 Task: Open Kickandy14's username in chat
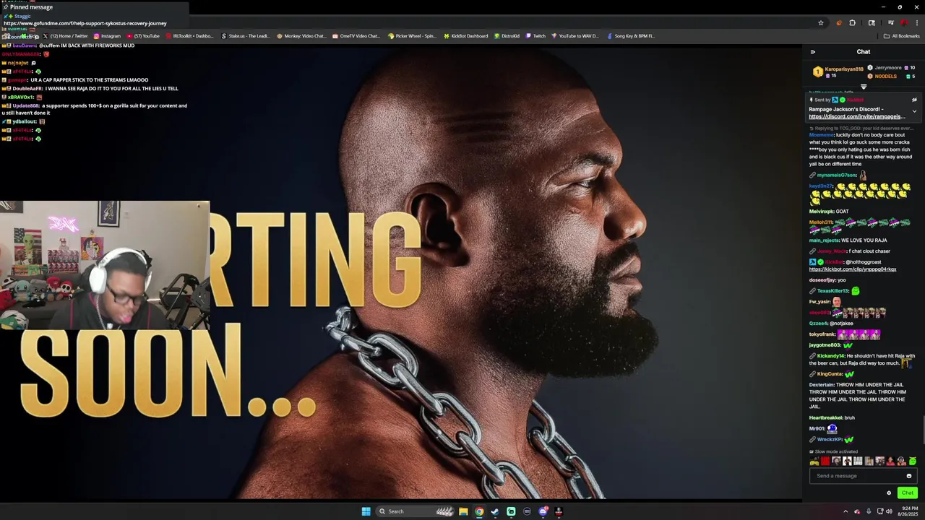[x=831, y=356]
